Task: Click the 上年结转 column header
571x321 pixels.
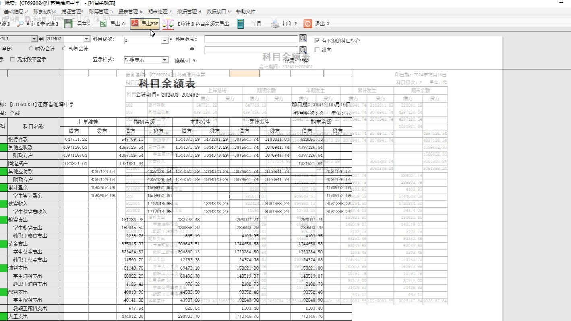Action: [88, 122]
